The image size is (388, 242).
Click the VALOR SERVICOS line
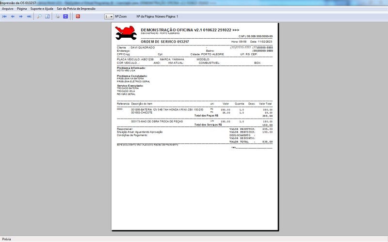pyautogui.click(x=251, y=132)
